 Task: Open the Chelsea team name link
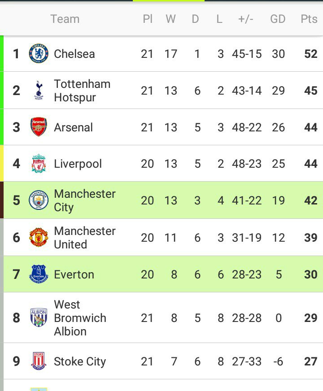click(x=74, y=54)
